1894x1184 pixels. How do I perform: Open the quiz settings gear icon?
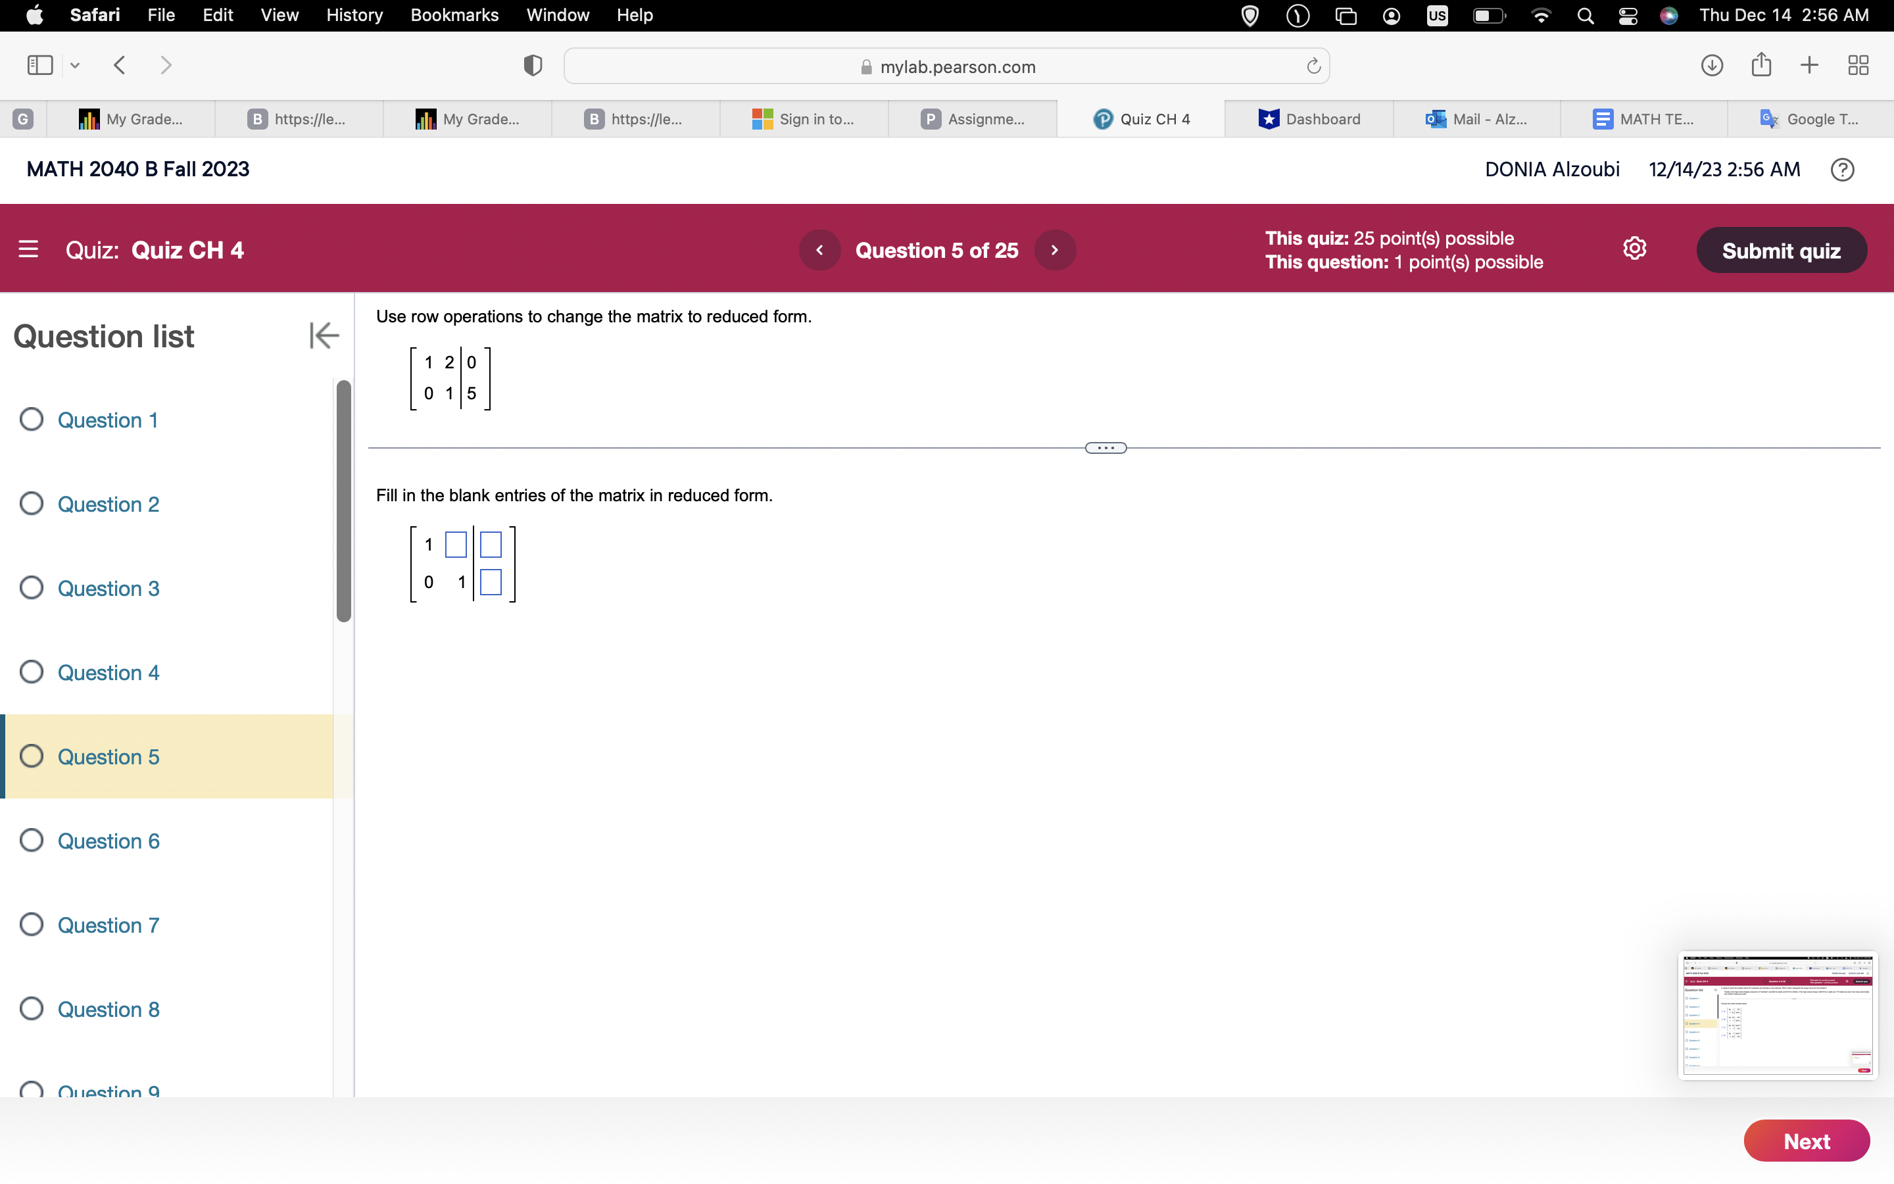point(1634,248)
